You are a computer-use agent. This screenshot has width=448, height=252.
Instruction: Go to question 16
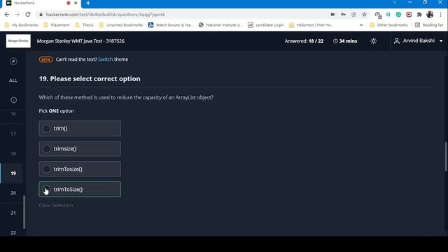point(13,114)
